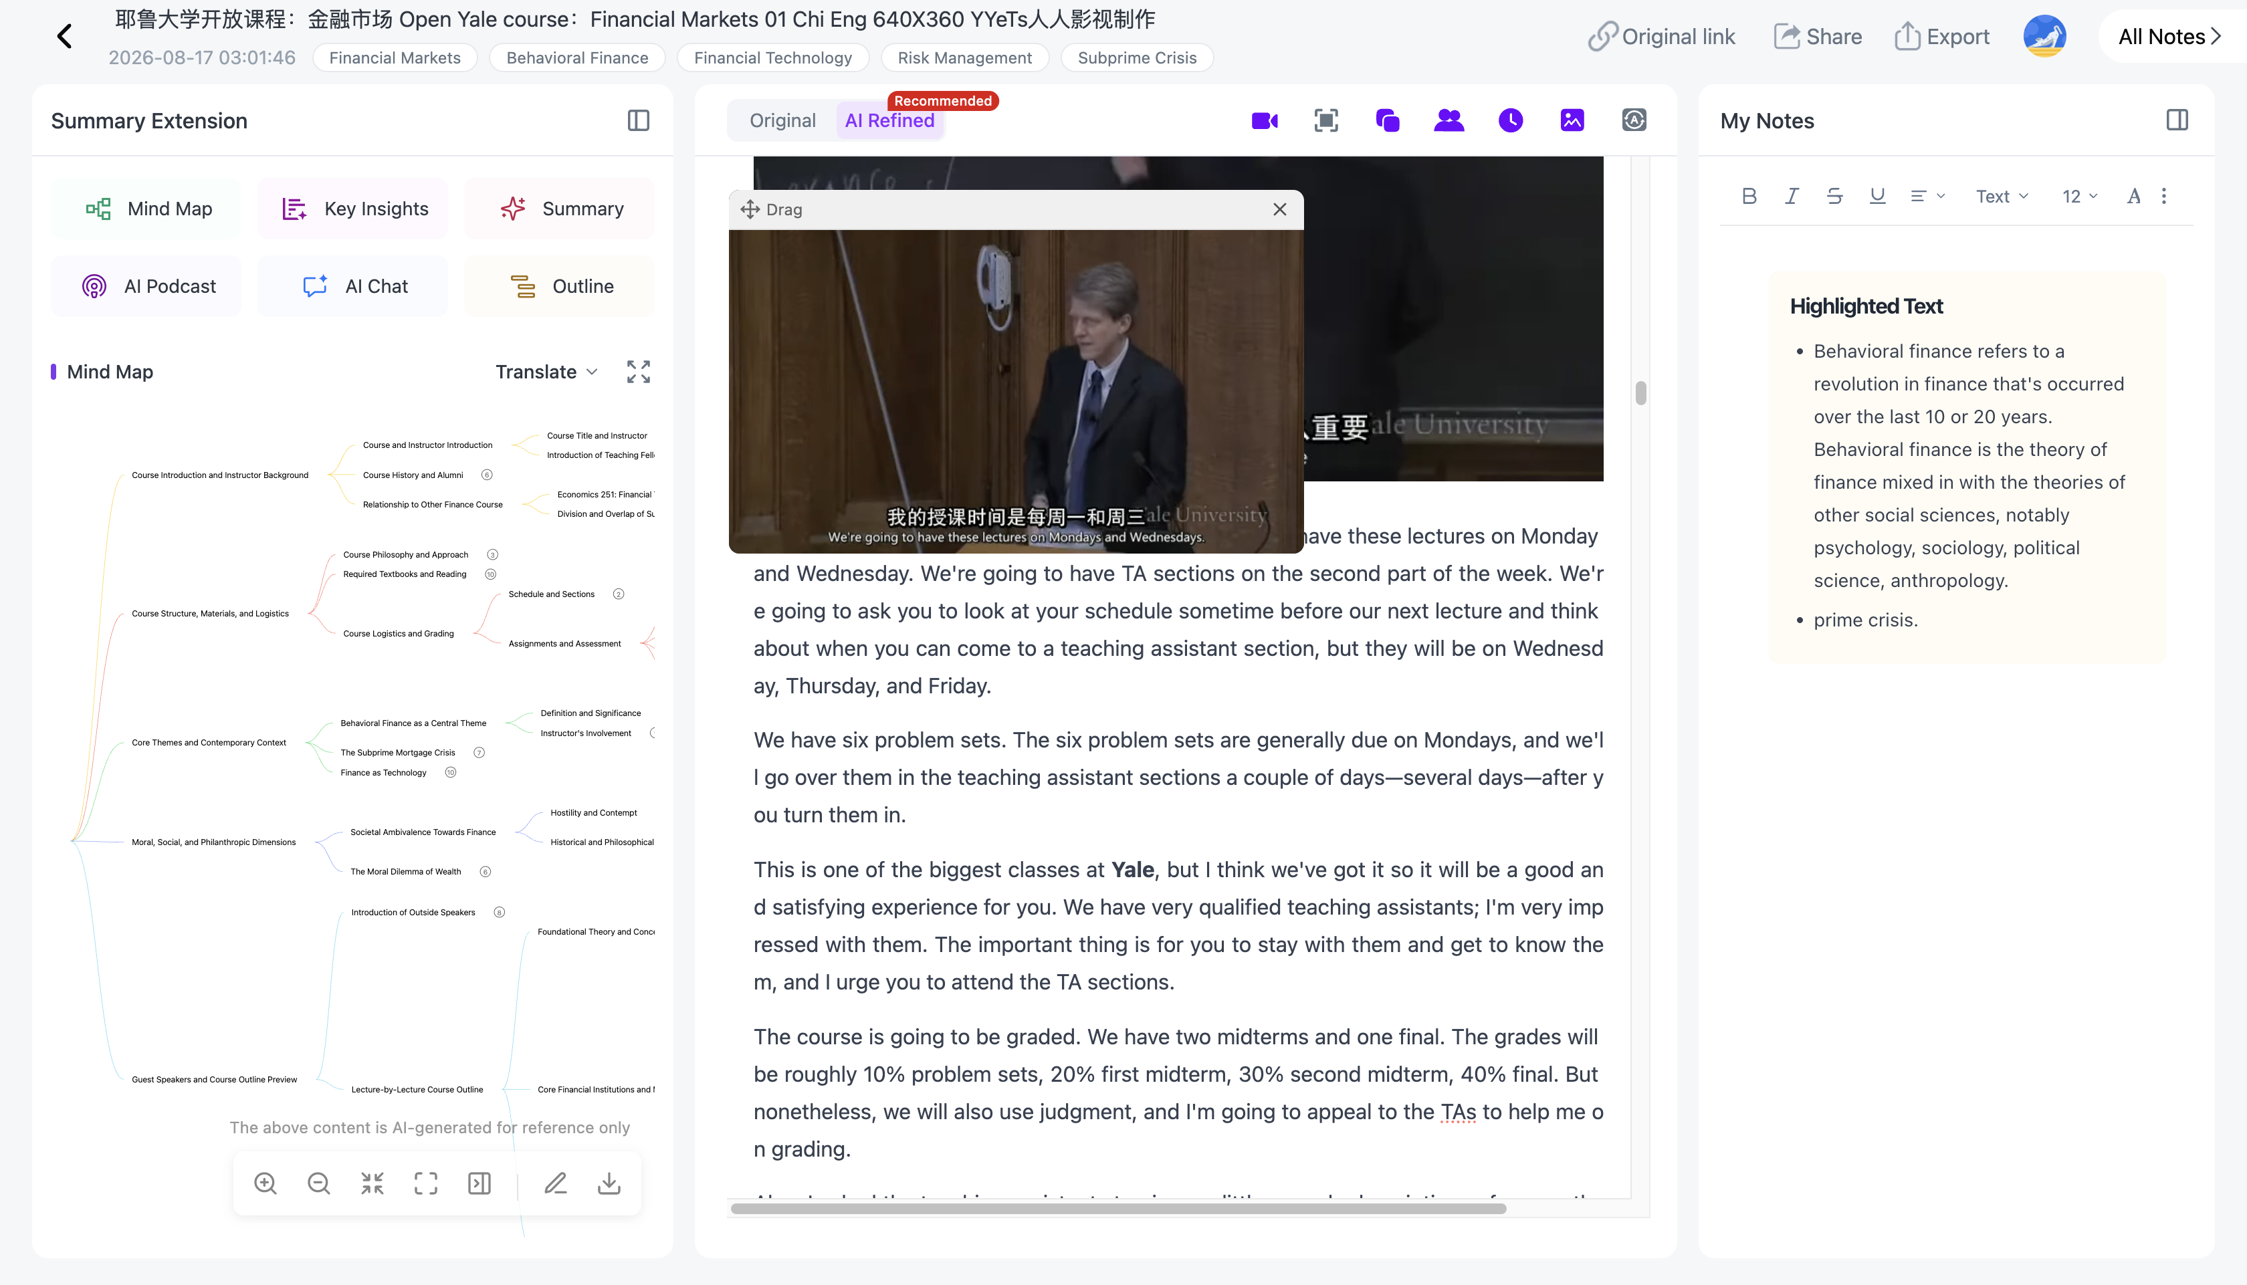Click the Risk Management tag
The image size is (2247, 1285).
(x=964, y=57)
